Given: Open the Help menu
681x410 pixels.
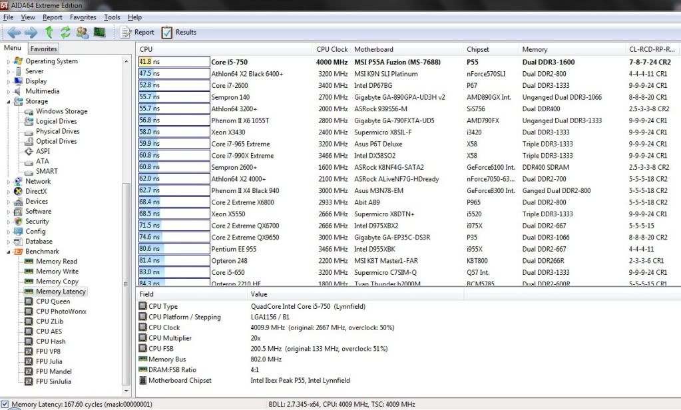Looking at the screenshot, I should click(x=134, y=17).
